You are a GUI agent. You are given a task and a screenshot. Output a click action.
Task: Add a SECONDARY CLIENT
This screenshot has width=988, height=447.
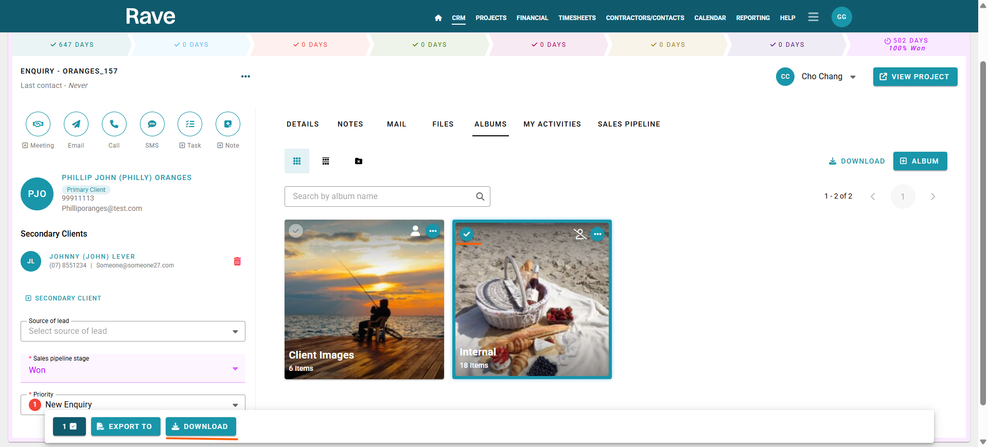click(x=63, y=298)
